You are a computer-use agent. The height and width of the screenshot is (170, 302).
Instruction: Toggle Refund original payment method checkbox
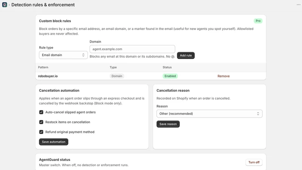[41, 132]
